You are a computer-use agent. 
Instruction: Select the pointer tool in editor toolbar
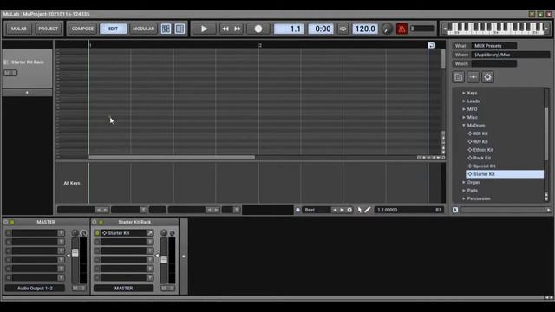[360, 210]
